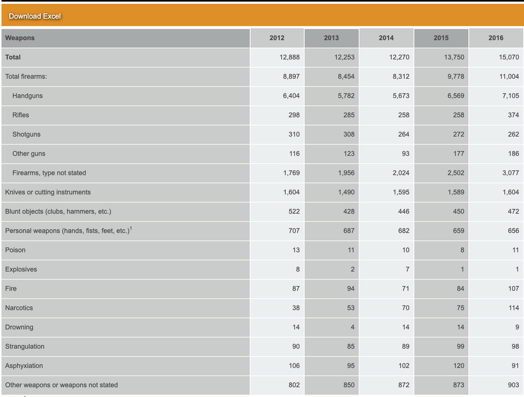The image size is (524, 397).
Task: Select Other weapons 2012 value 802
Action: tap(294, 385)
